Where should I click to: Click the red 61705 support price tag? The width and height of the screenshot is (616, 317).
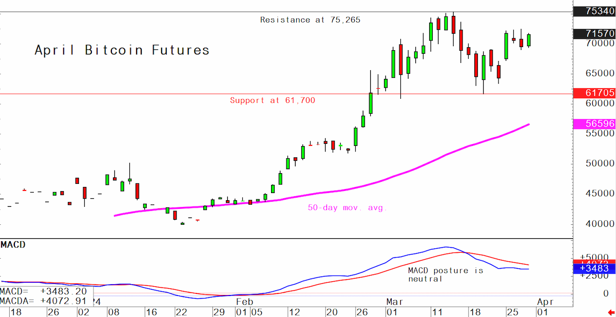(594, 93)
